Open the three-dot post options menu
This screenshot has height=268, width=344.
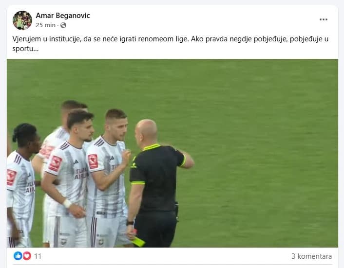pyautogui.click(x=324, y=19)
